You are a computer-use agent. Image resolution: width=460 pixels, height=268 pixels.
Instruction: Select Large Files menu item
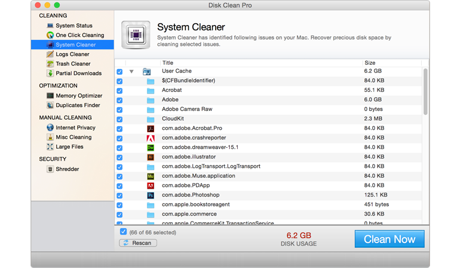click(69, 147)
